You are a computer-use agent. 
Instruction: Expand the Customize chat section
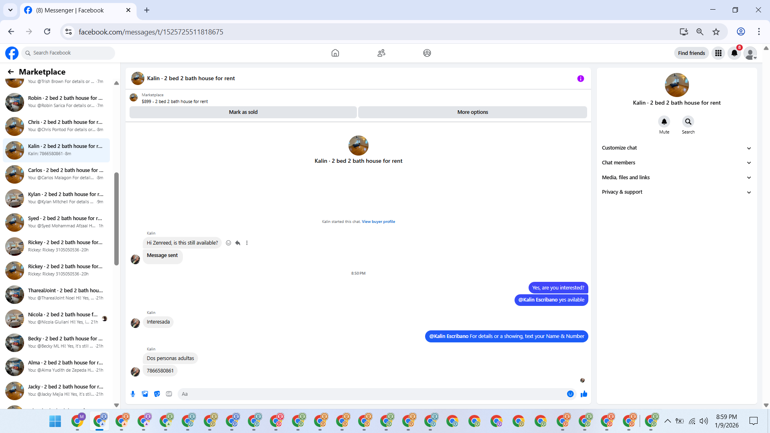tap(676, 148)
